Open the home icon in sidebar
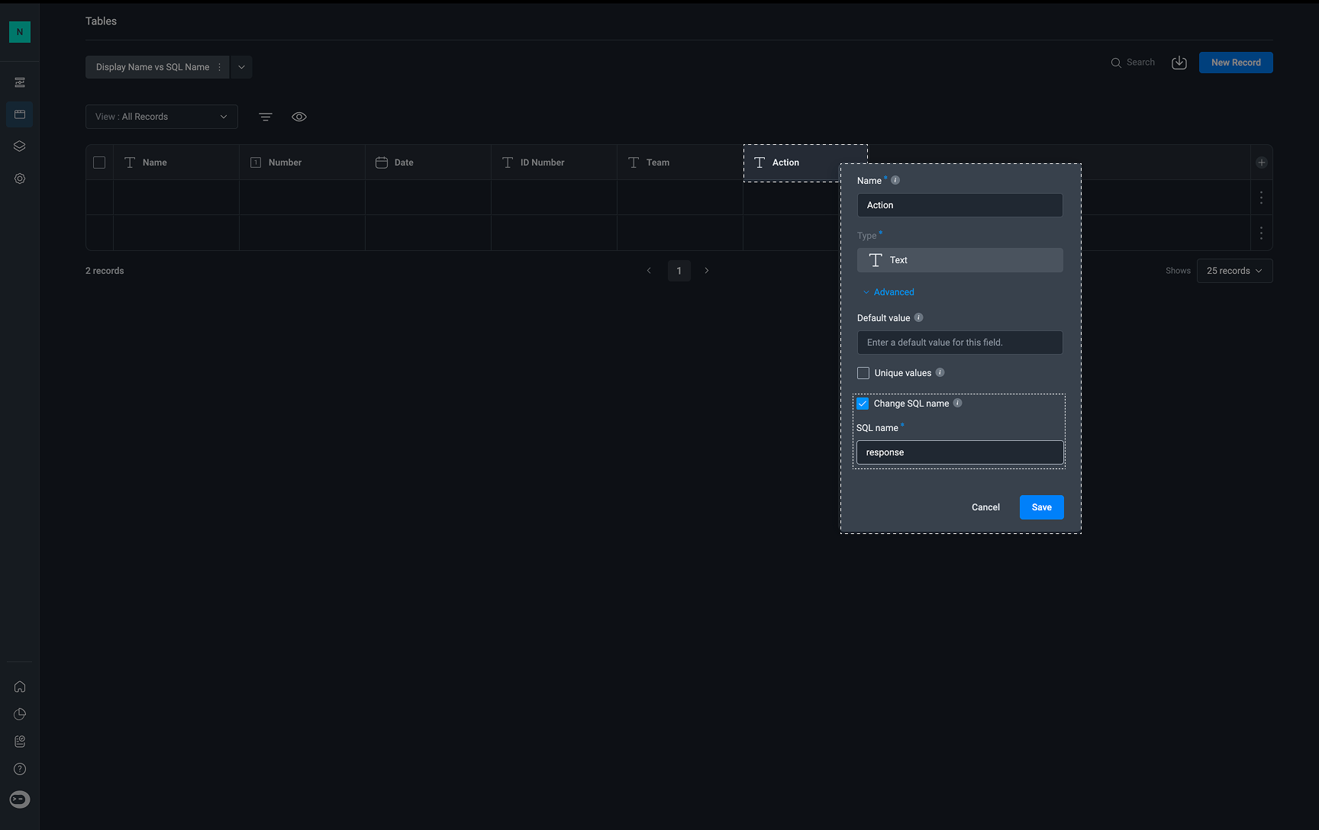 [20, 687]
